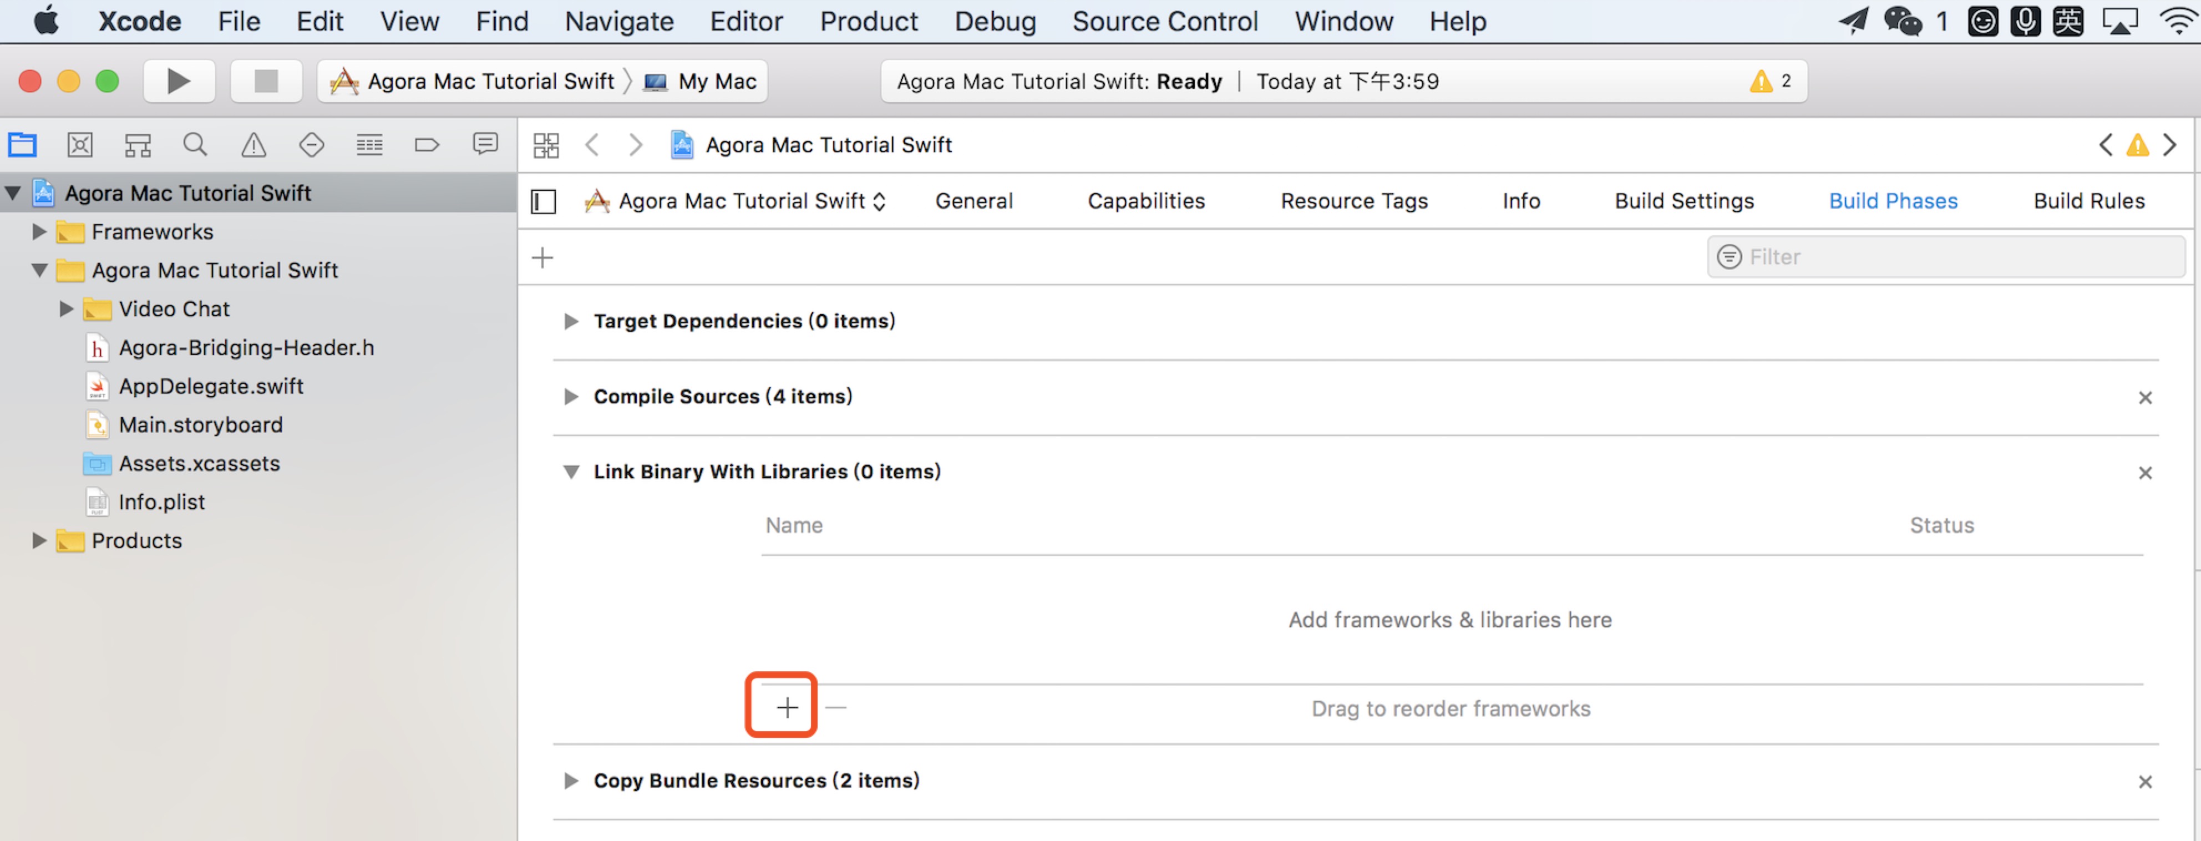Click the build phases Filter field
2201x841 pixels.
pos(1945,256)
